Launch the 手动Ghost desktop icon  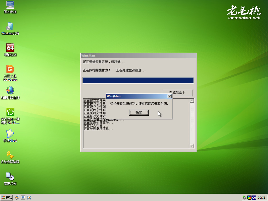click(10, 136)
